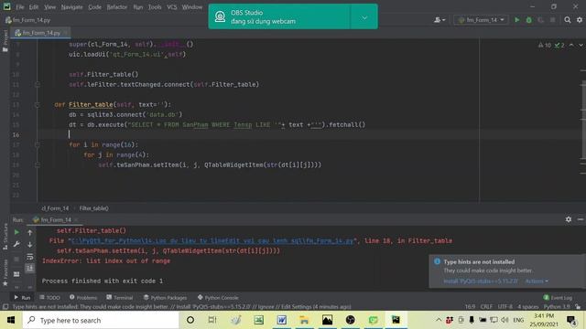Switch to the Problems bottom tool tab
Viewport: 586px width, 329px height.
pyautogui.click(x=83, y=298)
